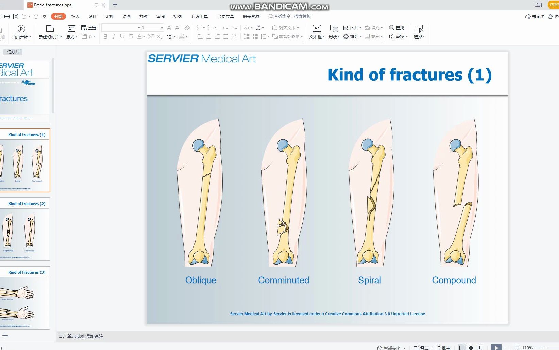Toggle Subscript formatting
This screenshot has width=559, height=350.
click(159, 37)
